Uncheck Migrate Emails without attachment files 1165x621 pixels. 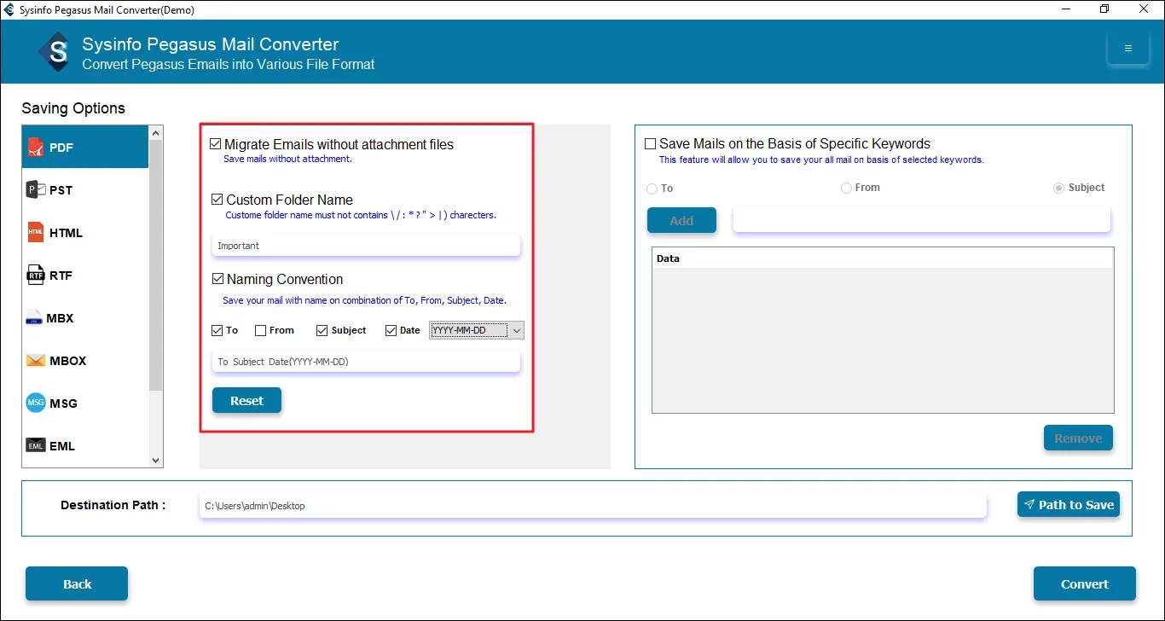click(x=216, y=144)
